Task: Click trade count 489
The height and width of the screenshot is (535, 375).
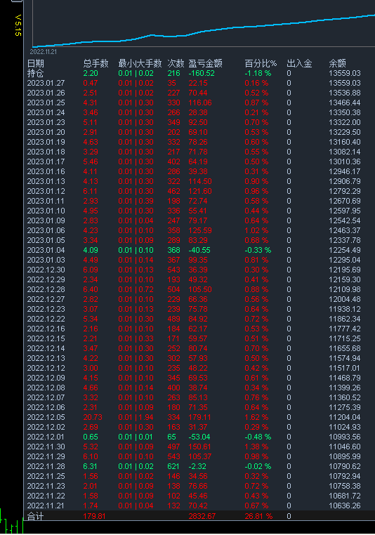Action: pyautogui.click(x=173, y=319)
